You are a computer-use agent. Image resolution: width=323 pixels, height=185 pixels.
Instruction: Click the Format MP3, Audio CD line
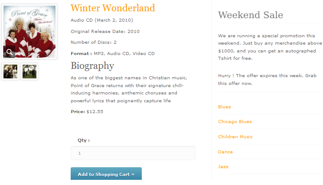pos(113,53)
